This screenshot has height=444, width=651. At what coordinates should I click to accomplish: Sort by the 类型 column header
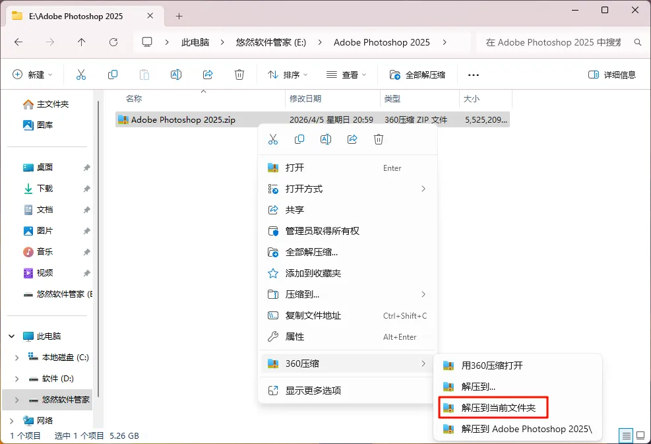pyautogui.click(x=392, y=99)
